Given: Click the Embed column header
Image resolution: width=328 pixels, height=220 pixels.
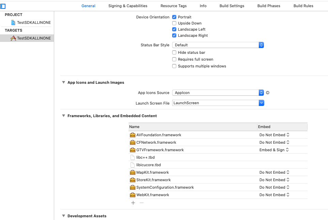Looking at the screenshot, I should 282,127.
